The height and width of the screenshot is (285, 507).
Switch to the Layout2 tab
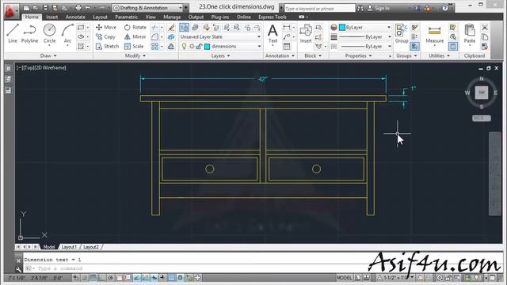point(91,247)
